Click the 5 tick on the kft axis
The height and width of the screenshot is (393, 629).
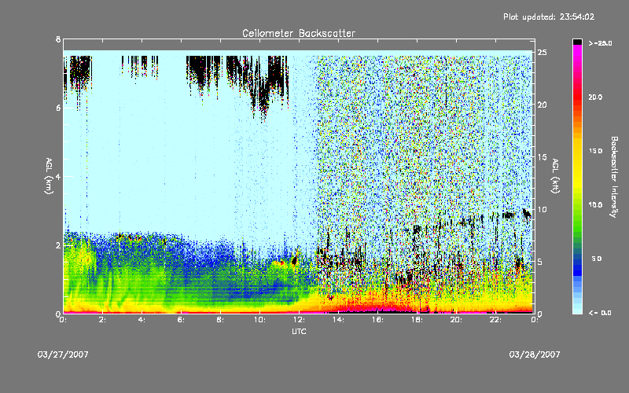coord(540,262)
